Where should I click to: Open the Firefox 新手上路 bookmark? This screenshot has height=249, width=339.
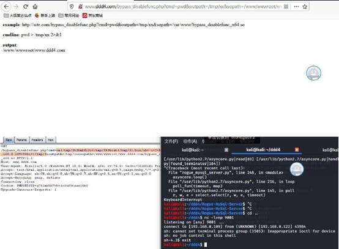45,15
